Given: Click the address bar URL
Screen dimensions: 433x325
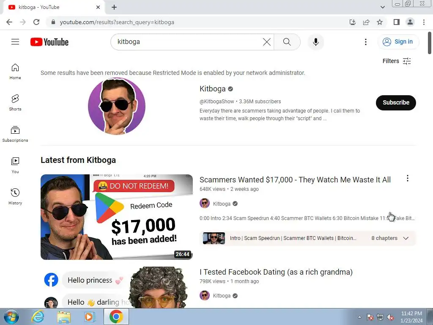Looking at the screenshot, I should (117, 22).
